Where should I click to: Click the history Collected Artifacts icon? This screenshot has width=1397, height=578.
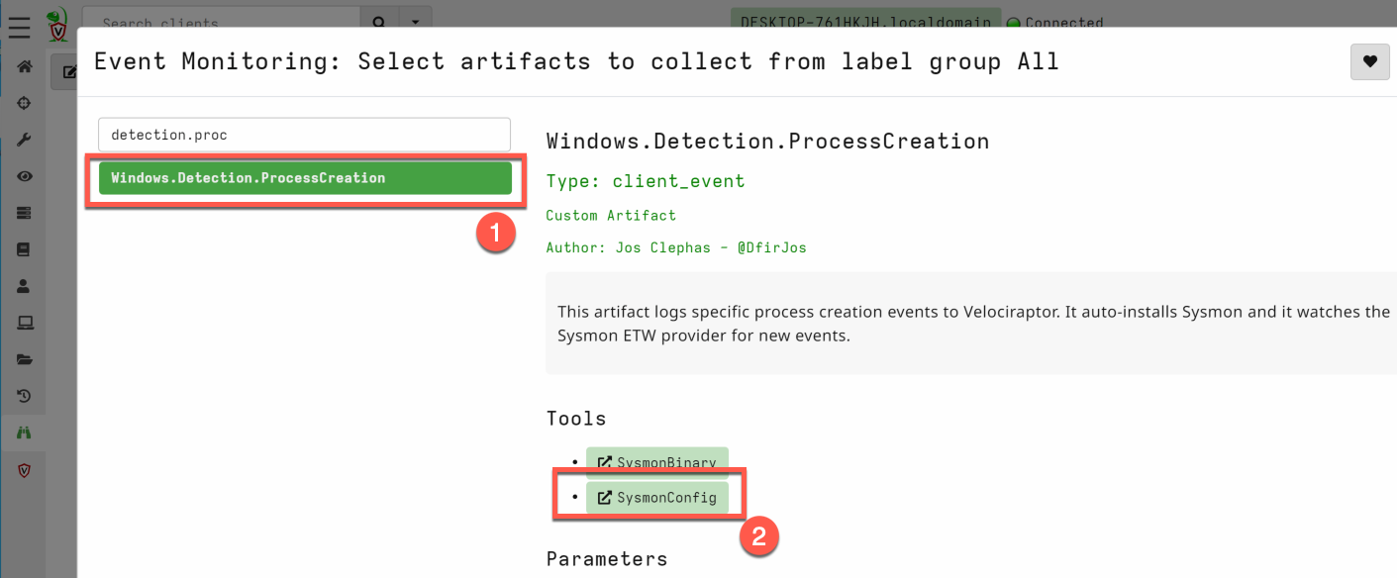(x=25, y=396)
